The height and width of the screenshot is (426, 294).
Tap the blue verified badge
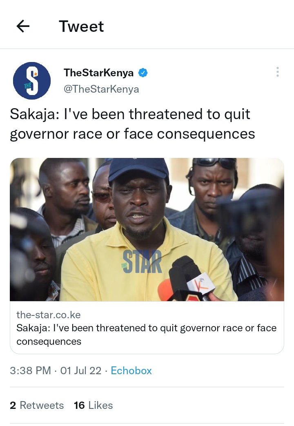coord(143,73)
